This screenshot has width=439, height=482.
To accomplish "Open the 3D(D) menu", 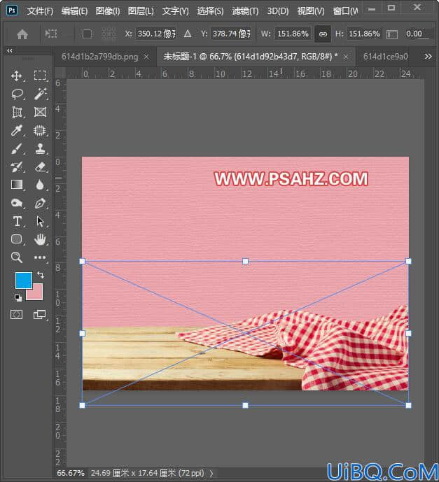I will coord(278,11).
